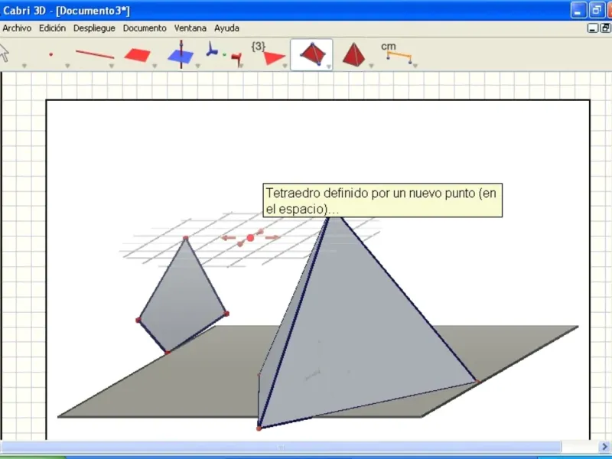This screenshot has height=459, width=612.
Task: Select the Perpendicular construction tool
Action: [181, 54]
